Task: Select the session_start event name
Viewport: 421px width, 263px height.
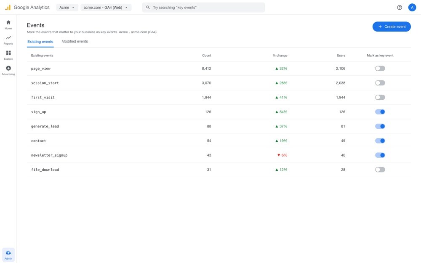Action: [45, 83]
